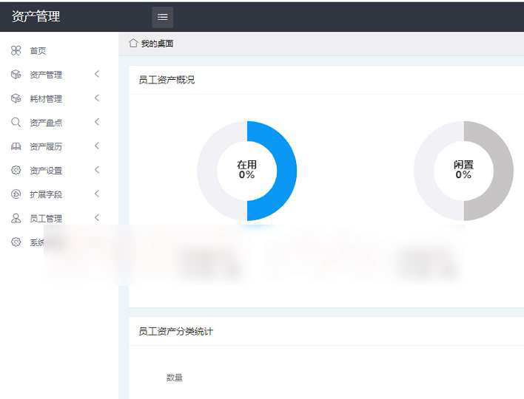
Task: Open the 耗材管理 menu item
Action: [46, 99]
